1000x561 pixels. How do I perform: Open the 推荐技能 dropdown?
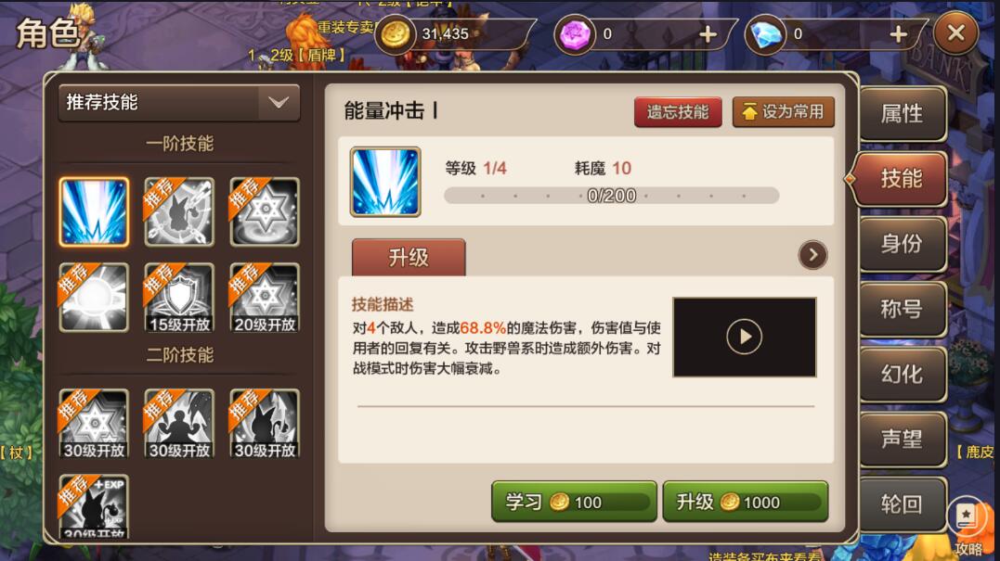(x=179, y=103)
